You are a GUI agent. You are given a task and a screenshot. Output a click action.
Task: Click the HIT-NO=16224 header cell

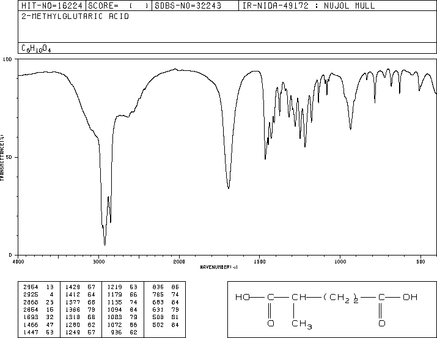52,6
